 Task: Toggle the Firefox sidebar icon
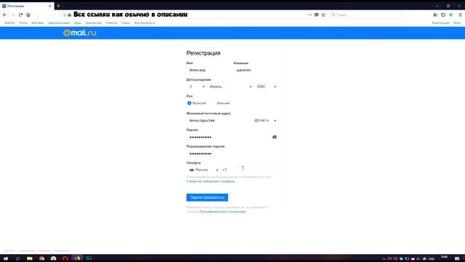443,15
